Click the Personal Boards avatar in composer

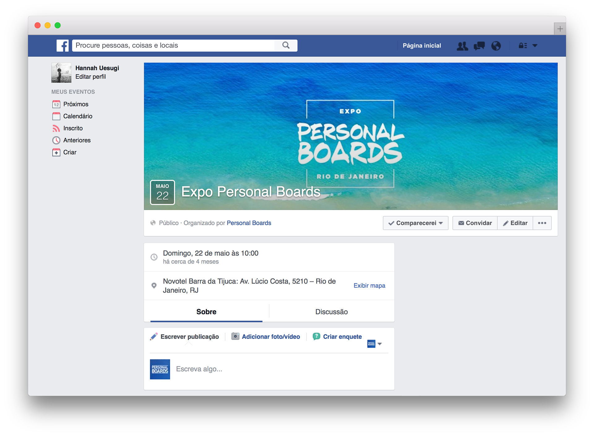[160, 369]
